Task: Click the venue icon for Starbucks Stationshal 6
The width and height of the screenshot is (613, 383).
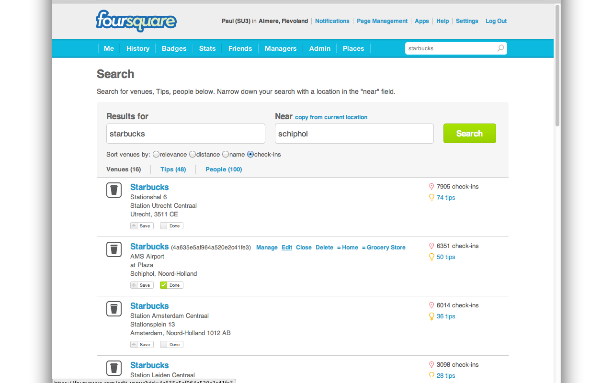Action: pyautogui.click(x=114, y=190)
